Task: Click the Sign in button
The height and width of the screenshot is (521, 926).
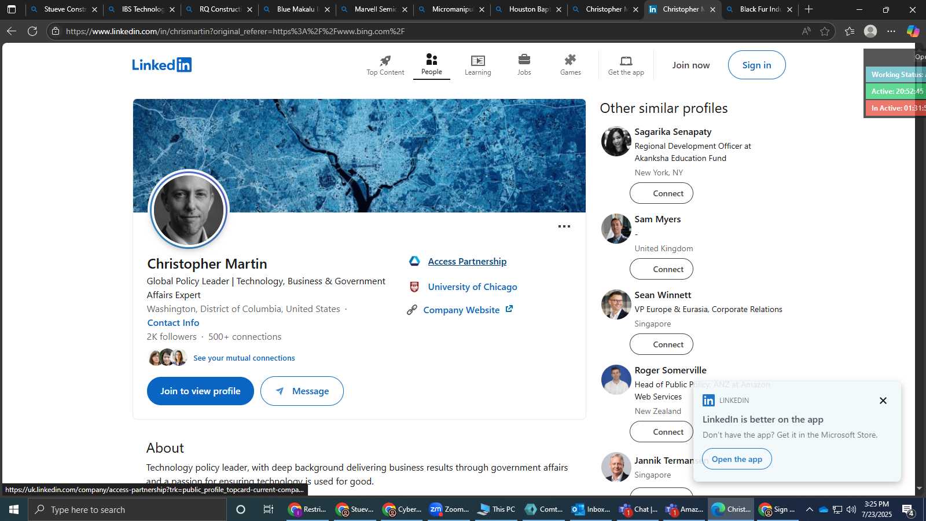Action: click(757, 65)
